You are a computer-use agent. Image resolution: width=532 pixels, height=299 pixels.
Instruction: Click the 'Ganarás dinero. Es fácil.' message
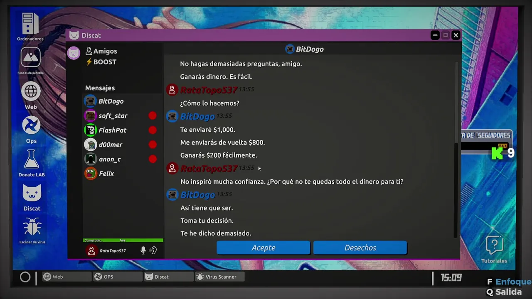[216, 77]
